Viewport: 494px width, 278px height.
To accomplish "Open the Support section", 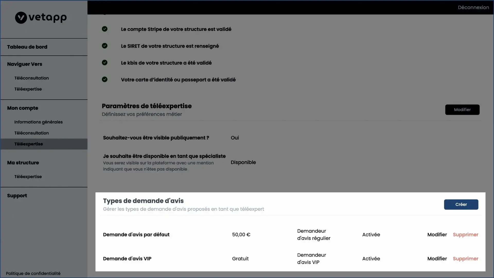I will click(x=17, y=196).
